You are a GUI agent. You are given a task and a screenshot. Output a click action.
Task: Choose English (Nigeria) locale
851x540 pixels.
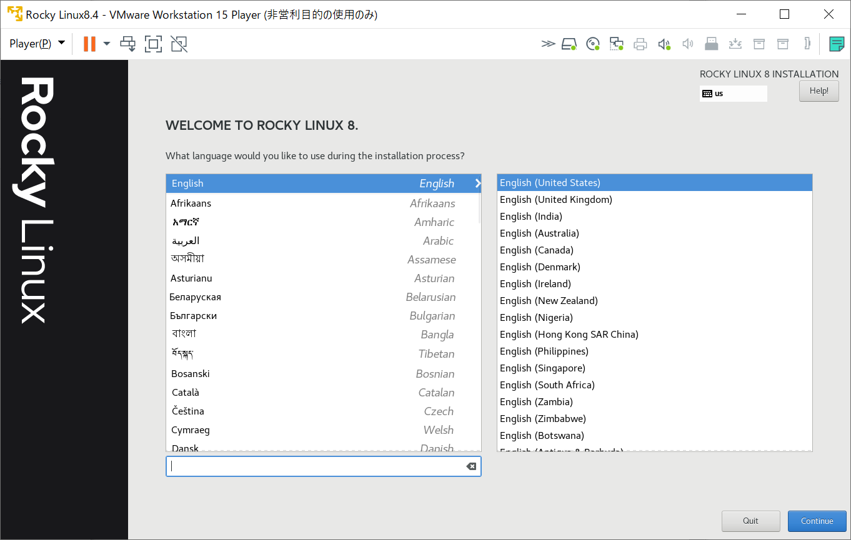pos(655,318)
